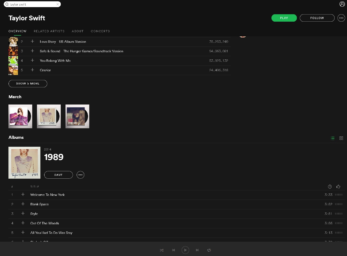Add Out Of The Woods via plus
Screen dimensions: 347x256
coord(23,223)
